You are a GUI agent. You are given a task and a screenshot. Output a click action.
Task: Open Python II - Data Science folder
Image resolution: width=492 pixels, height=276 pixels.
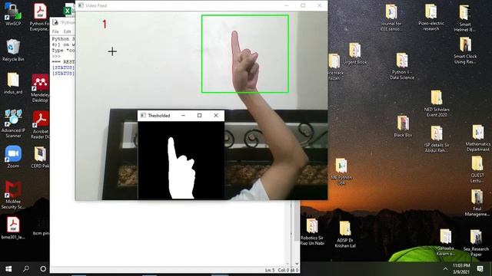[402, 66]
